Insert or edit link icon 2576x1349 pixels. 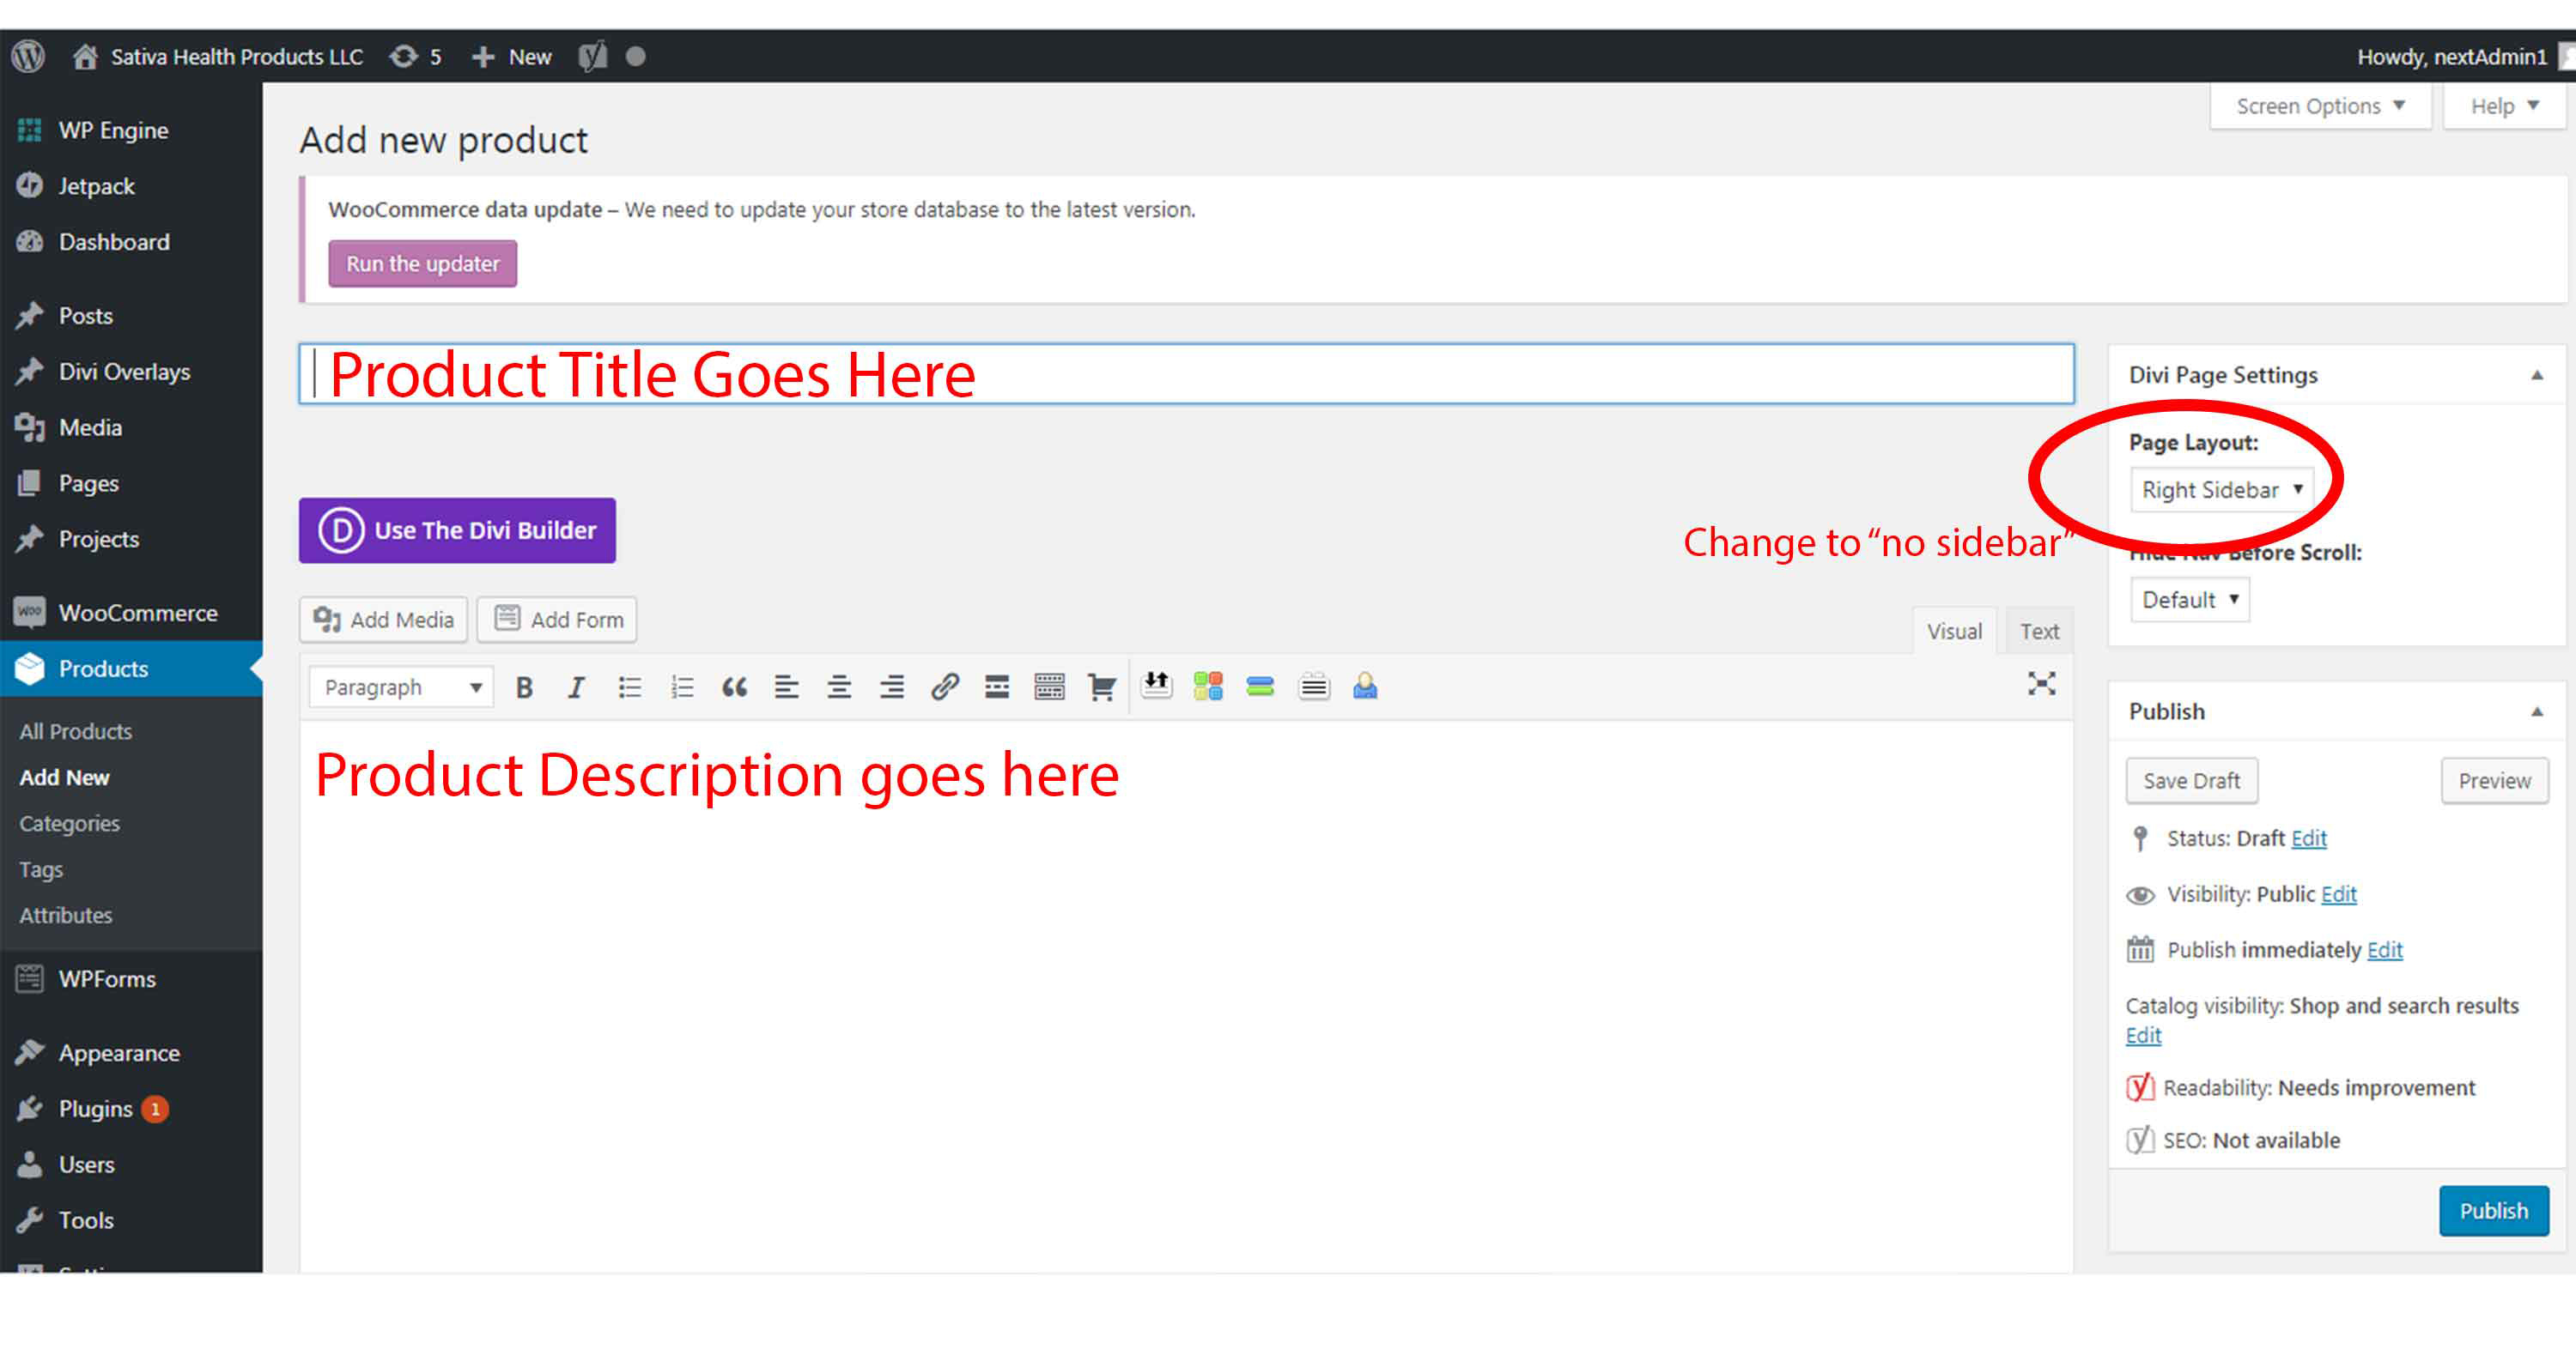coord(944,687)
